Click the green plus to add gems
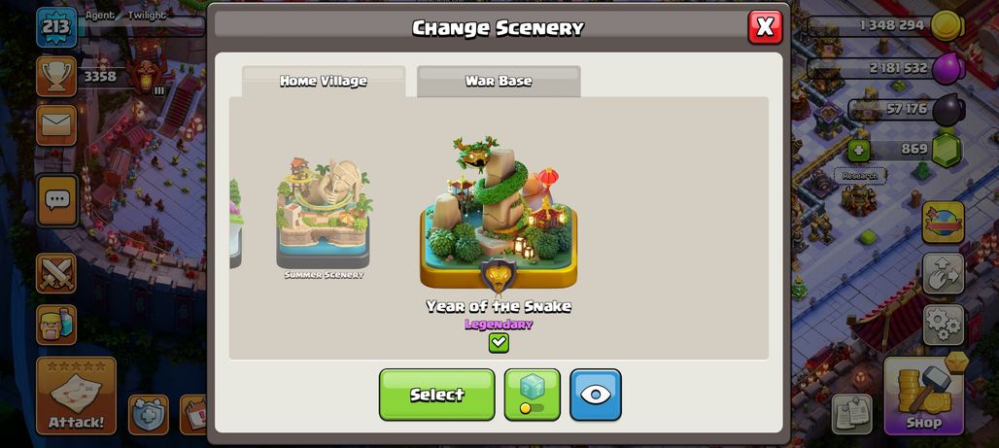 click(858, 151)
